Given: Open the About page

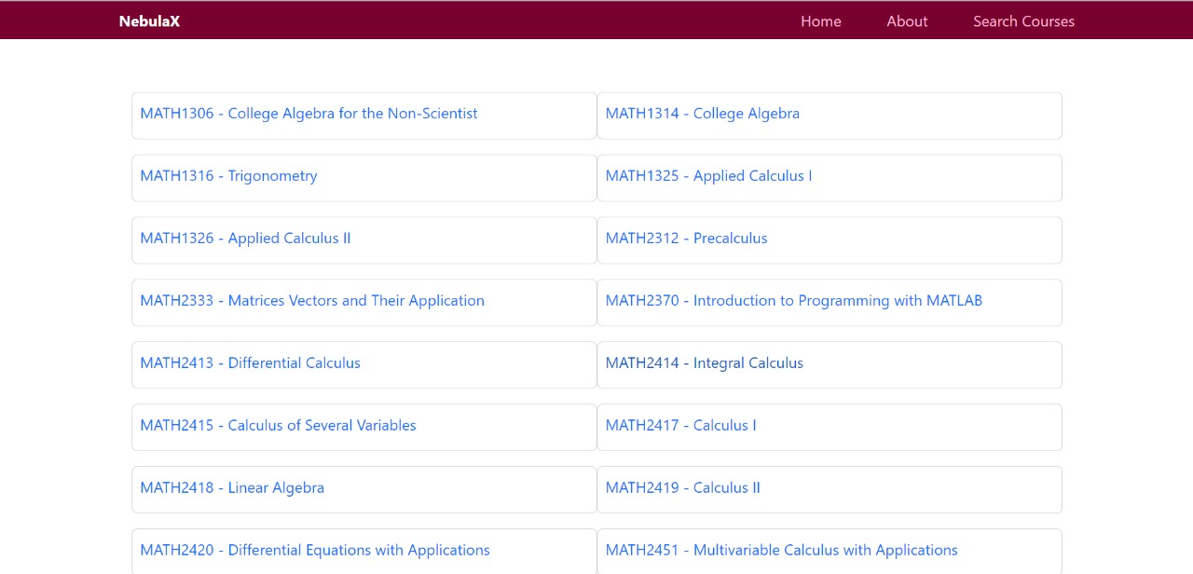Looking at the screenshot, I should 907,21.
